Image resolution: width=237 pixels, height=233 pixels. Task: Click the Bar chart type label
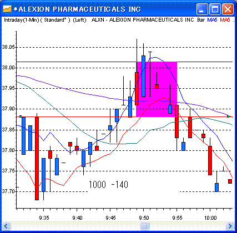[x=201, y=20]
